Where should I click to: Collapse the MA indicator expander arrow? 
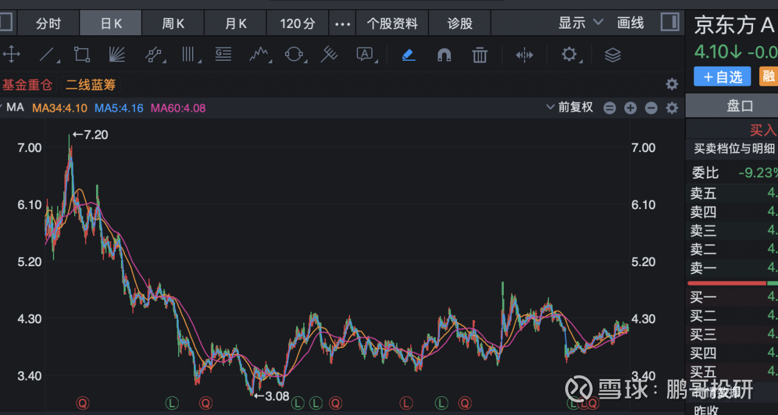click(2, 108)
